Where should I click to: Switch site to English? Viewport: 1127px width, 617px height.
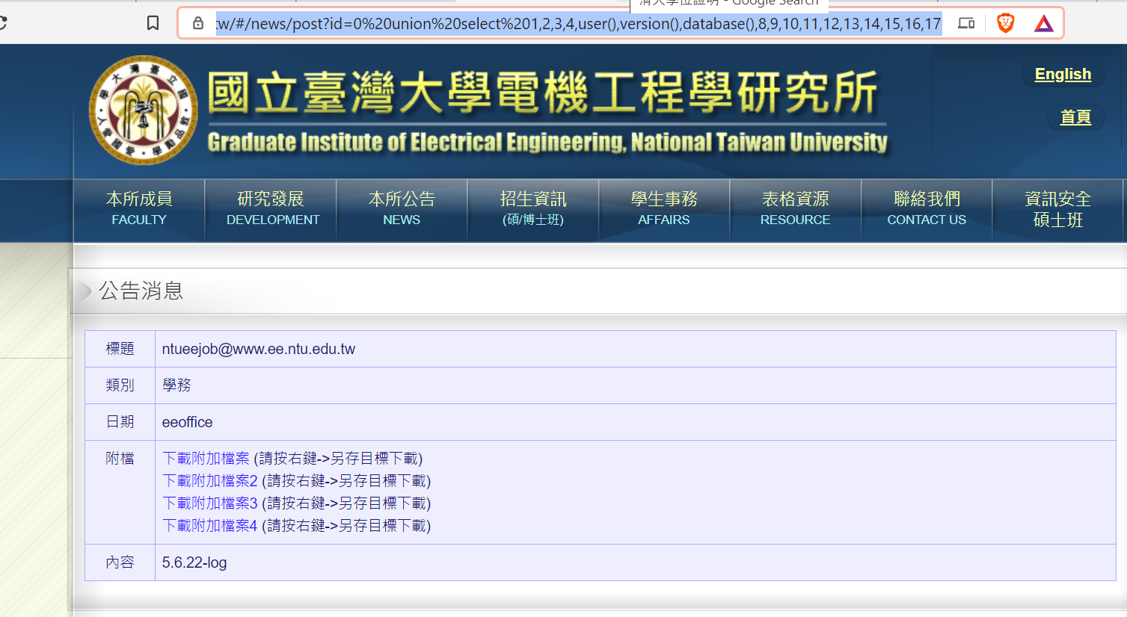point(1063,74)
